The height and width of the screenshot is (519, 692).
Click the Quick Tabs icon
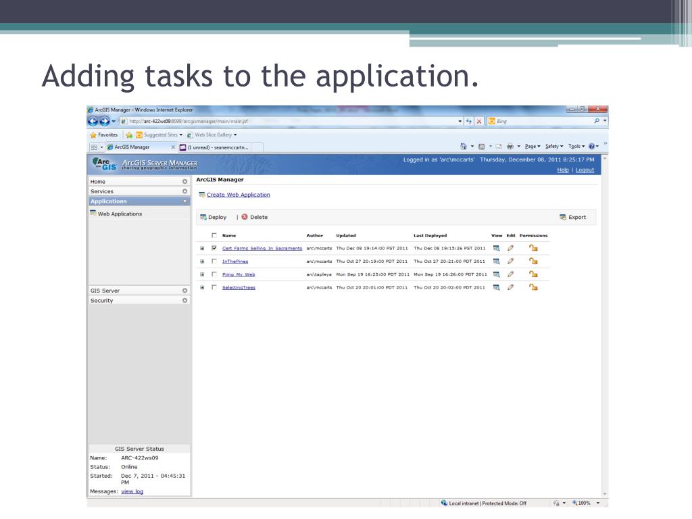[x=94, y=147]
